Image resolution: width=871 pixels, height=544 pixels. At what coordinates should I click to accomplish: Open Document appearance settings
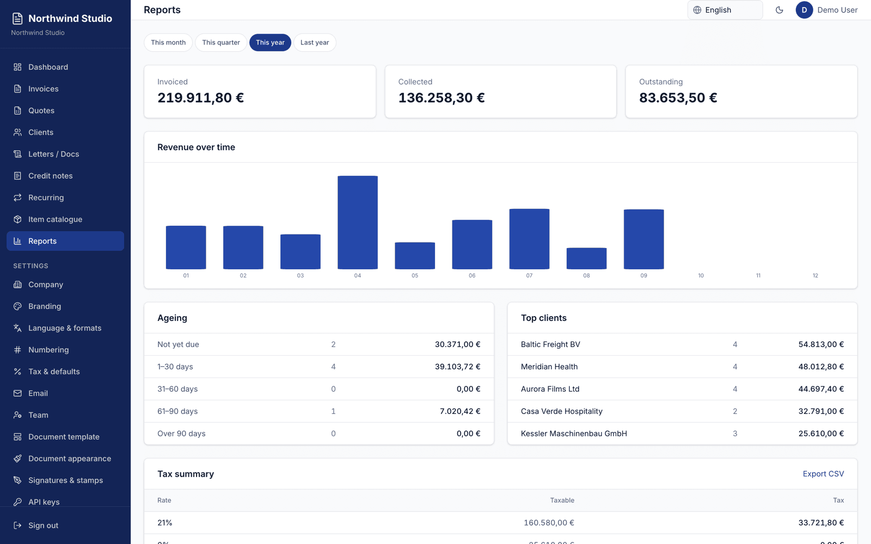tap(65, 459)
